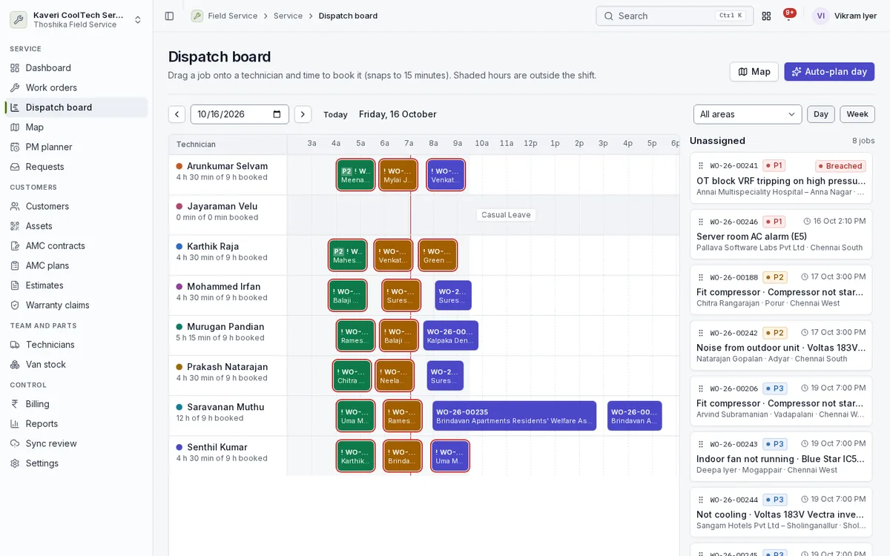Image resolution: width=890 pixels, height=556 pixels.
Task: Click the Requests inbox icon
Action: click(x=15, y=167)
